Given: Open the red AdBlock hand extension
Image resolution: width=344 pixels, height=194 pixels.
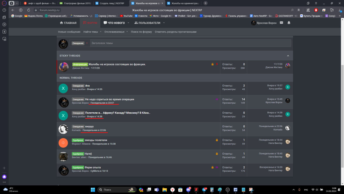Looking at the screenshot, I should [x=316, y=10].
